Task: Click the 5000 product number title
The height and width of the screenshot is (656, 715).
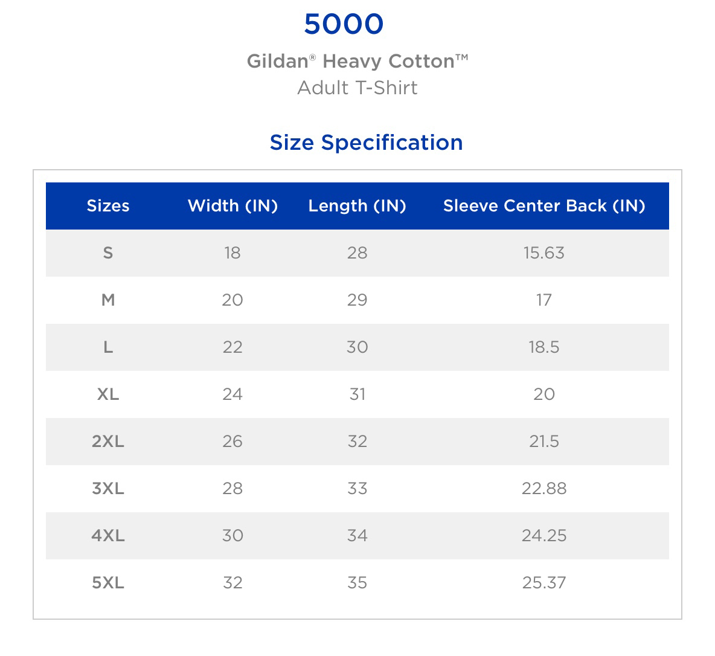Action: pos(344,24)
